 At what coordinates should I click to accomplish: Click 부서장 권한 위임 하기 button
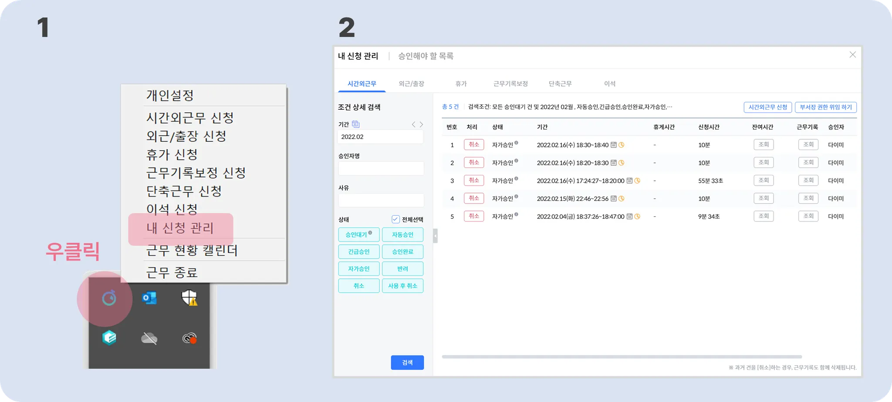826,107
